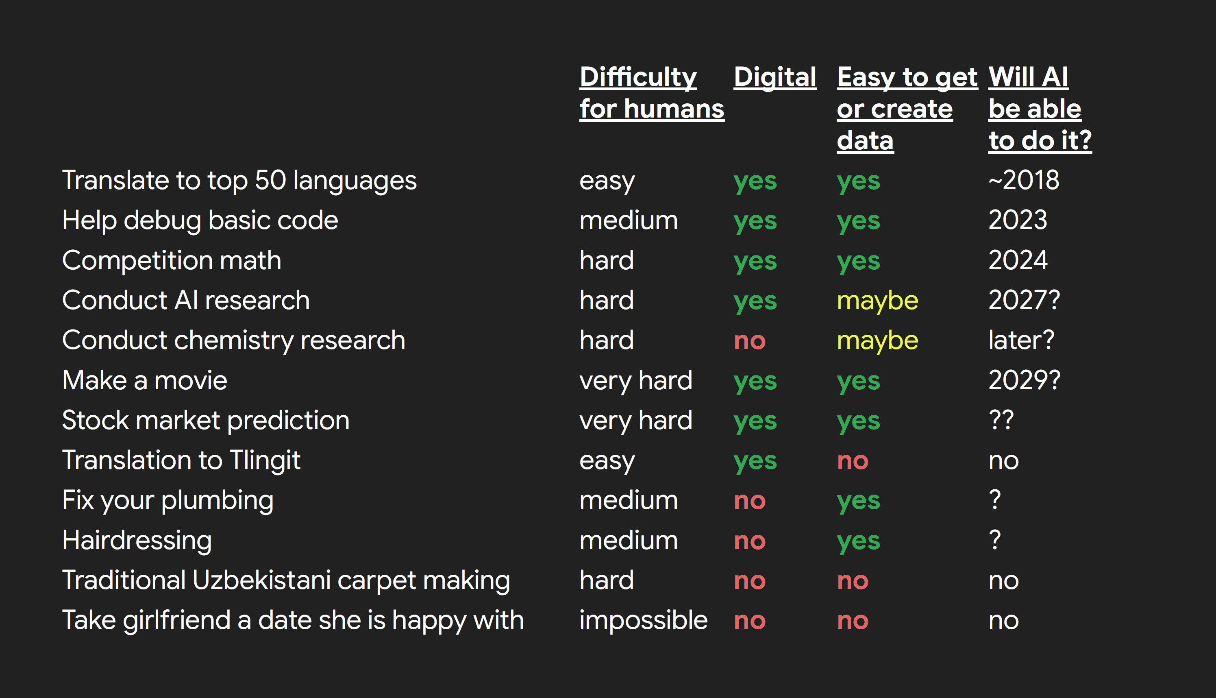
Task: Click the underlined 'Digital' column header
Action: click(x=775, y=77)
